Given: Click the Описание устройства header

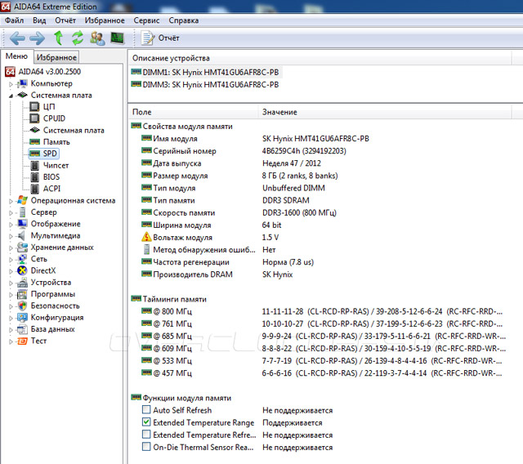Looking at the screenshot, I should click(320, 58).
